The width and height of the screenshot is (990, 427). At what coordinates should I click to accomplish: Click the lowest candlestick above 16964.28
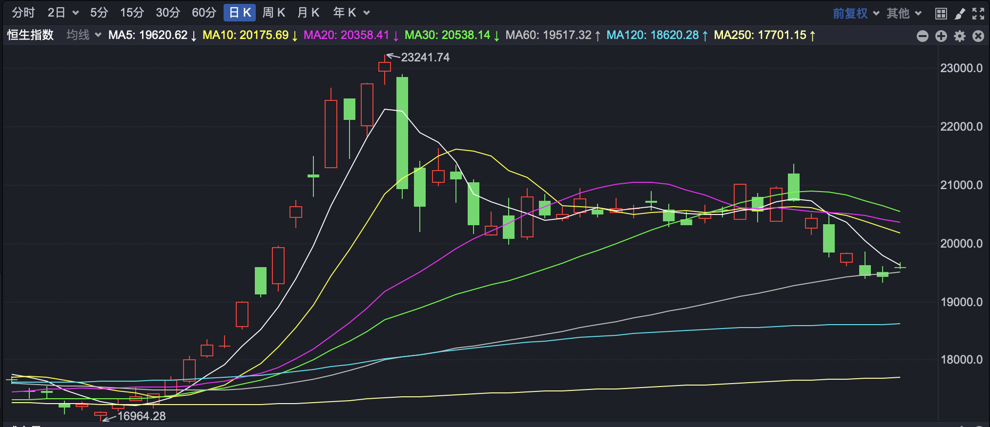[101, 415]
